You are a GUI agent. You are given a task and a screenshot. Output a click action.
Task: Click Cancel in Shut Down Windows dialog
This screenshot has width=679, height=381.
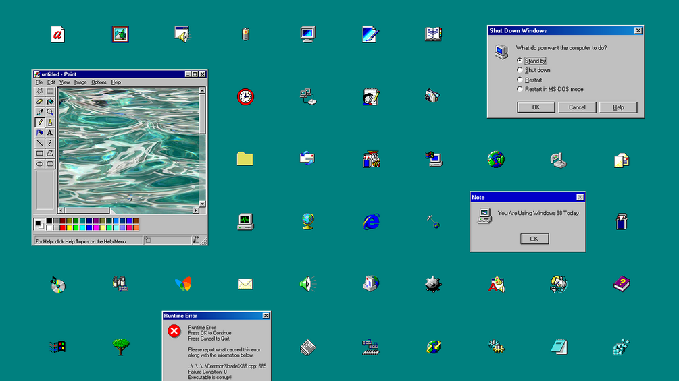577,107
